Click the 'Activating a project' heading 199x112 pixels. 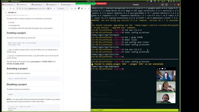tap(17, 68)
